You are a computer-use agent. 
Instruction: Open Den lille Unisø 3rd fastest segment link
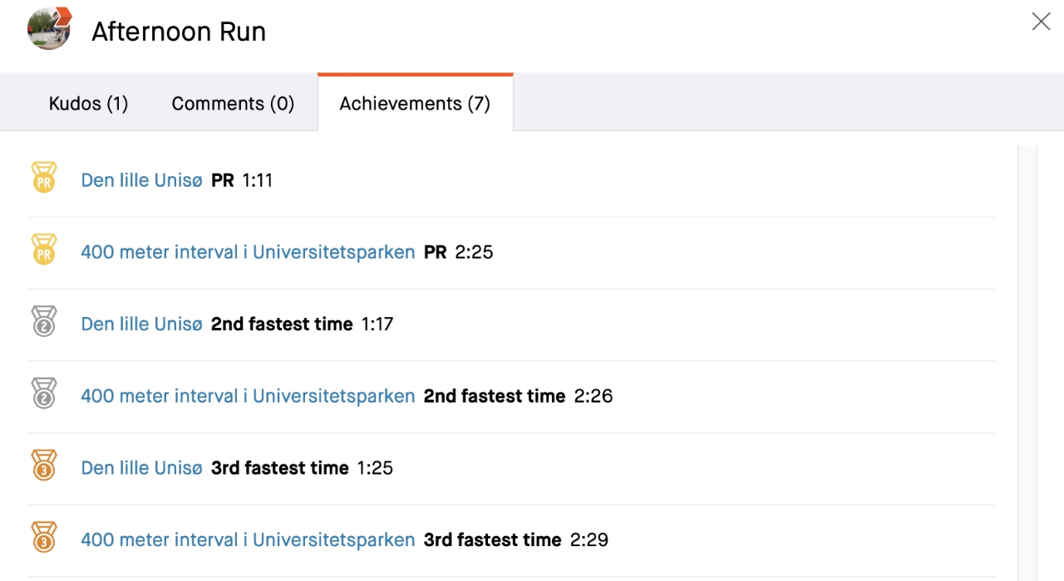(x=141, y=468)
